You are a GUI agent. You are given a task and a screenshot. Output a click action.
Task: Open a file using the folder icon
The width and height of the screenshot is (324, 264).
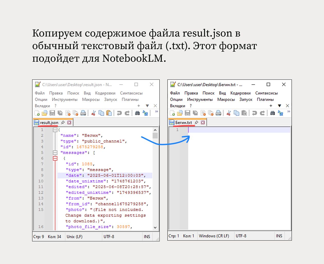pos(44,113)
